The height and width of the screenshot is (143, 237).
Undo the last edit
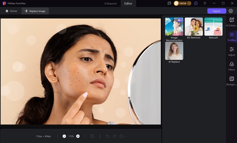pos(108,136)
